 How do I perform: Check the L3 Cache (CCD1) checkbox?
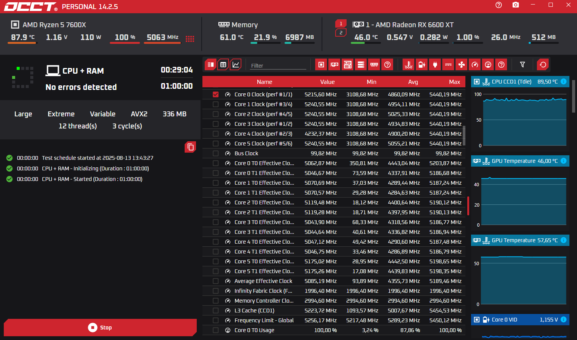(x=216, y=311)
